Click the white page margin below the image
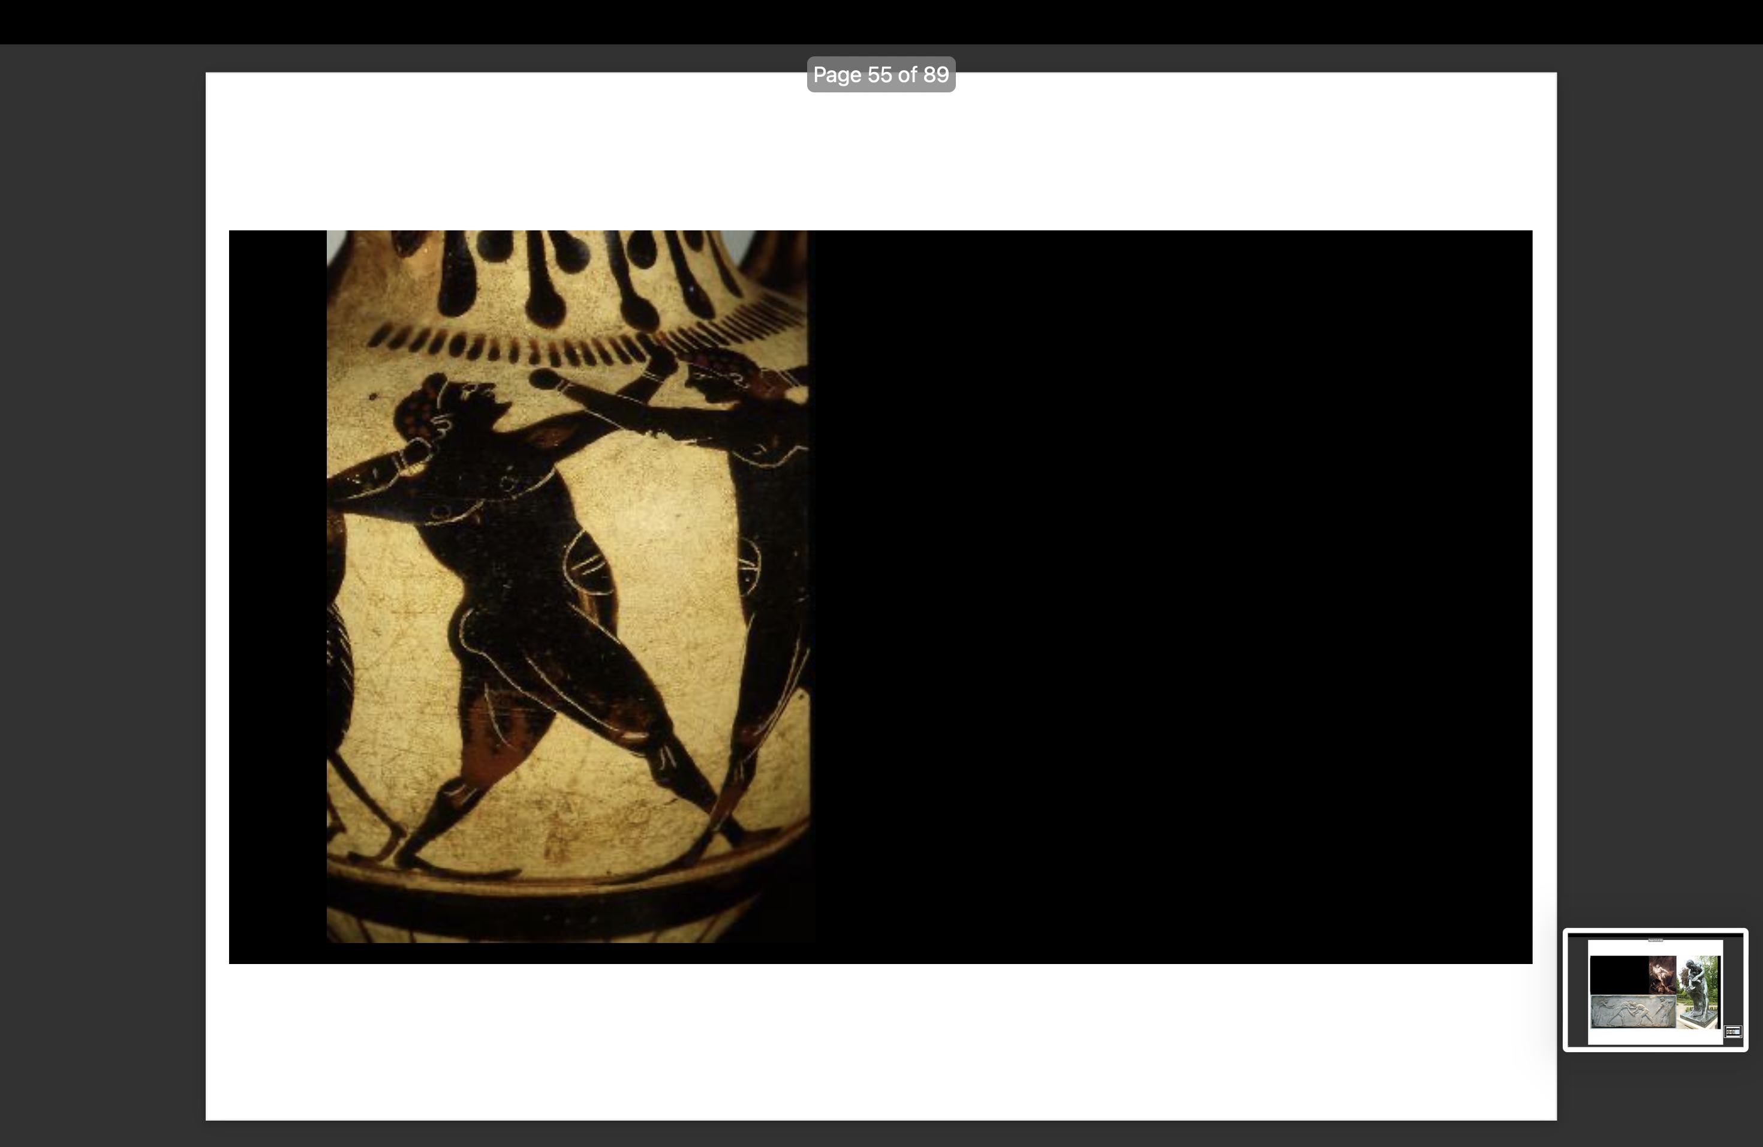Image resolution: width=1763 pixels, height=1147 pixels. tap(881, 1041)
